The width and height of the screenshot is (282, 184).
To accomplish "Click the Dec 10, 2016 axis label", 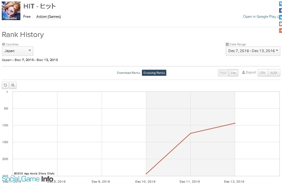I will 145,182.
